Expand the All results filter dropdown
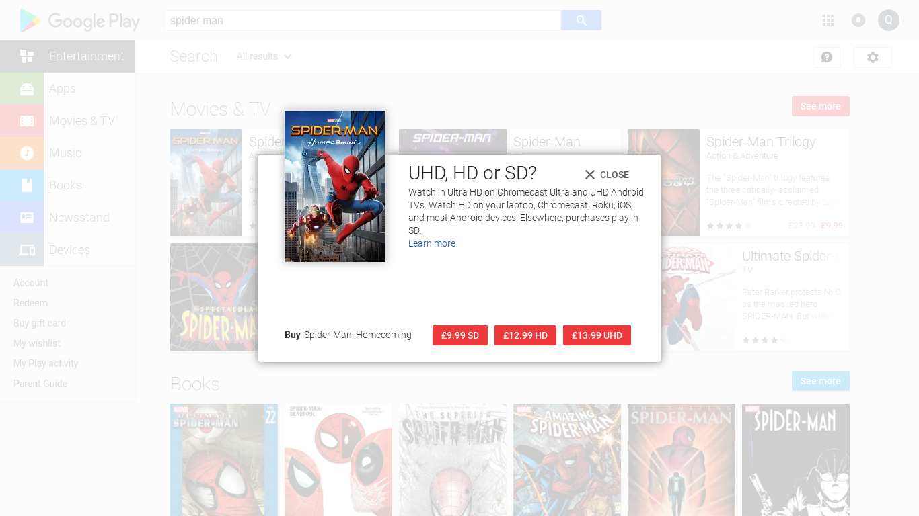Image resolution: width=919 pixels, height=516 pixels. [264, 56]
